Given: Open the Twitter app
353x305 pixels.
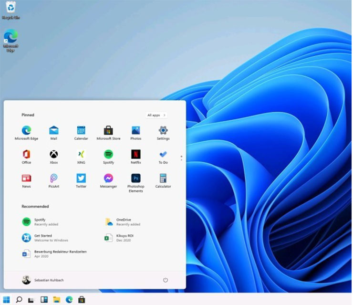Looking at the screenshot, I should click(x=81, y=181).
